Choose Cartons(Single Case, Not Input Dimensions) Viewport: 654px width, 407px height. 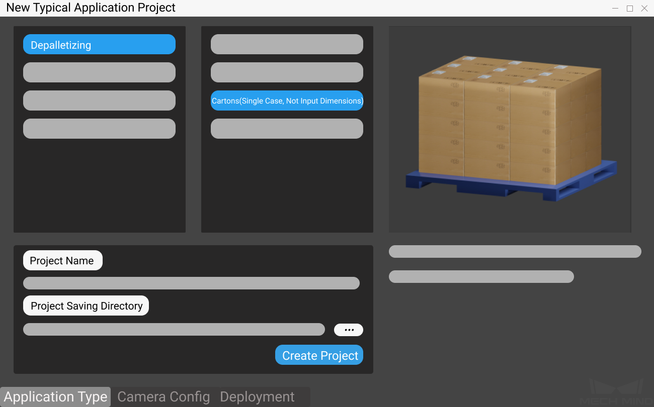(287, 100)
